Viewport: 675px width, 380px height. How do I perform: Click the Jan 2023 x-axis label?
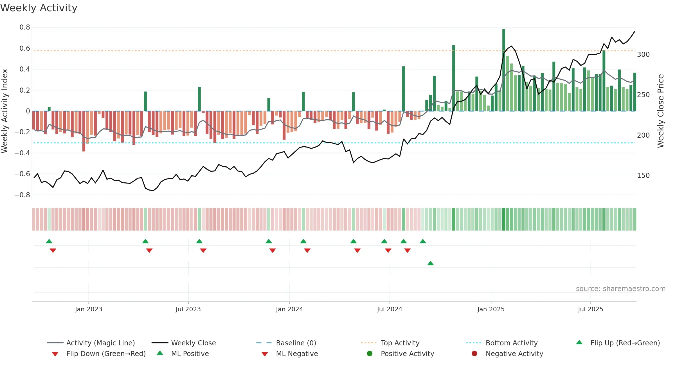pos(89,309)
